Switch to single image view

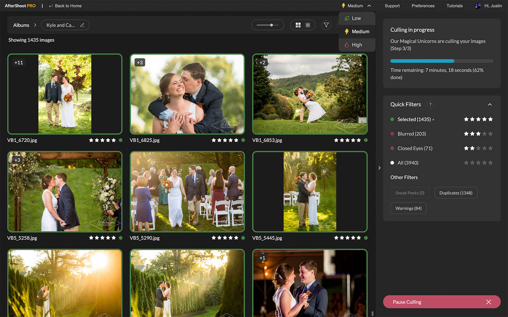tap(308, 25)
